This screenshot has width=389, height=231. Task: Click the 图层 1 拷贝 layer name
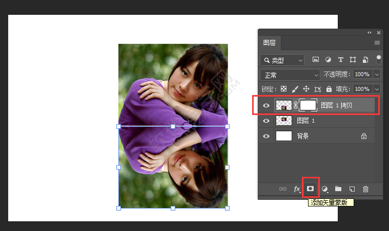(x=336, y=105)
